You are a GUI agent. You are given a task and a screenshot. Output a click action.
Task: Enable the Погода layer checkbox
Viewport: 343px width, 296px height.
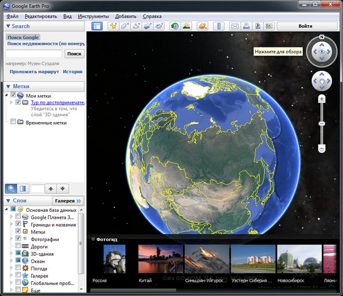(x=19, y=268)
